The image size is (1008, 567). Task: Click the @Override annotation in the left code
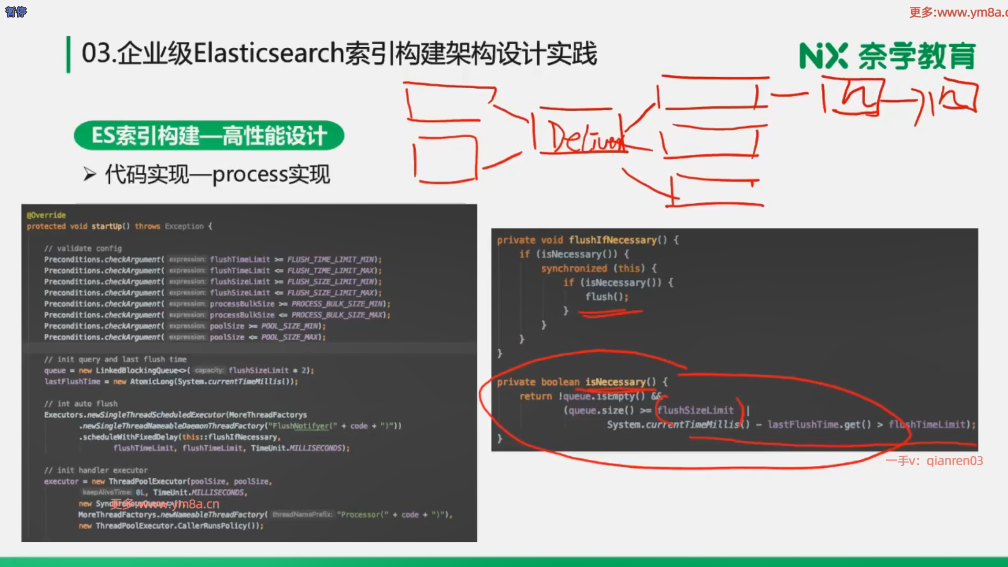pyautogui.click(x=46, y=215)
